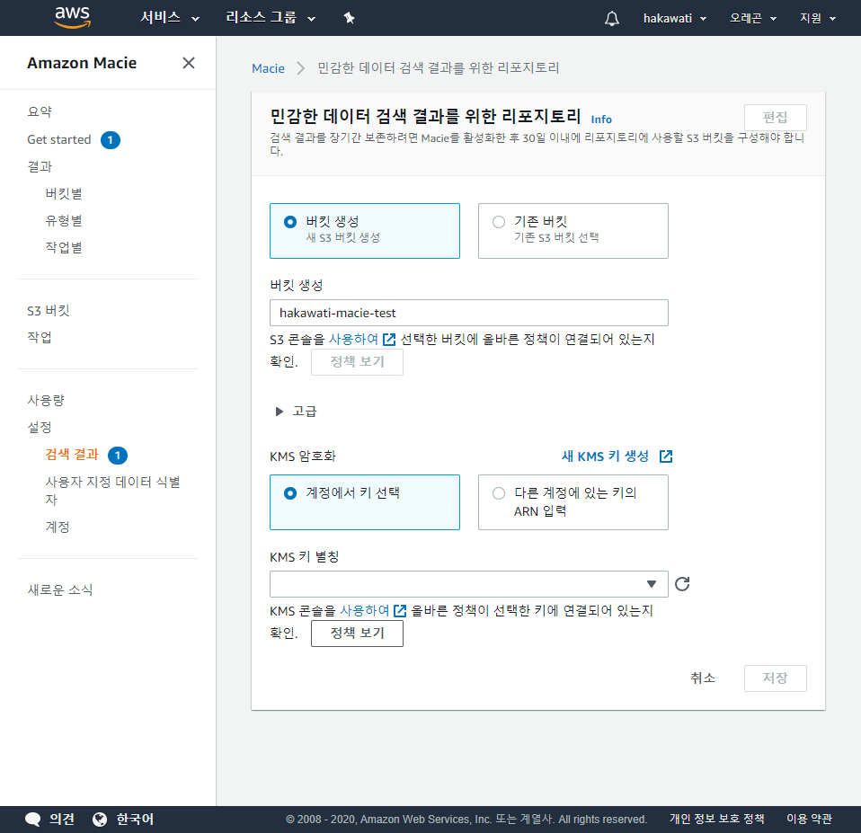Open 버킷별 results in the sidebar
Viewport: 861px width, 833px height.
tap(64, 193)
